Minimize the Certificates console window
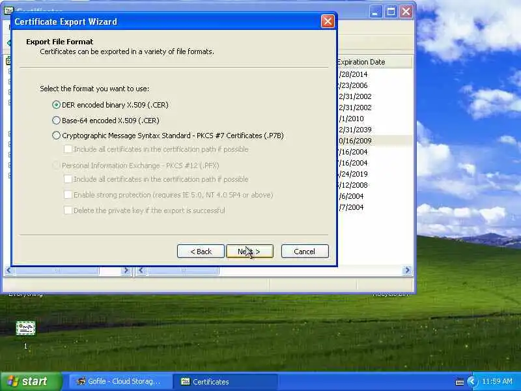Viewport: 521px width, 391px height. click(376, 12)
